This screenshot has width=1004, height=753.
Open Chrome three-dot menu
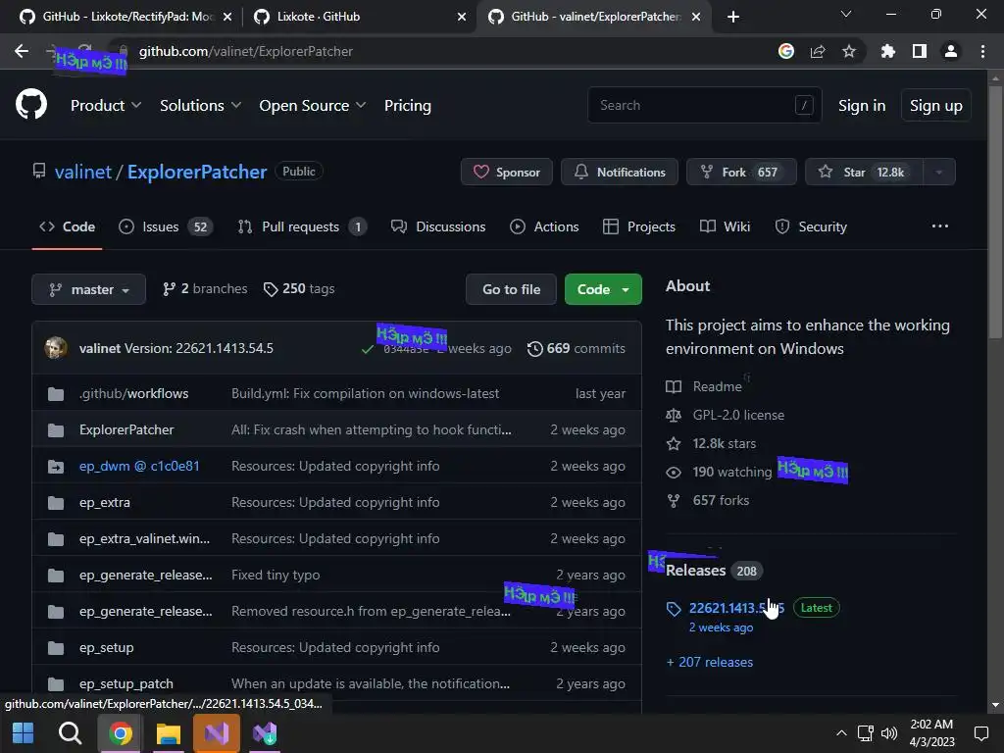coord(982,51)
